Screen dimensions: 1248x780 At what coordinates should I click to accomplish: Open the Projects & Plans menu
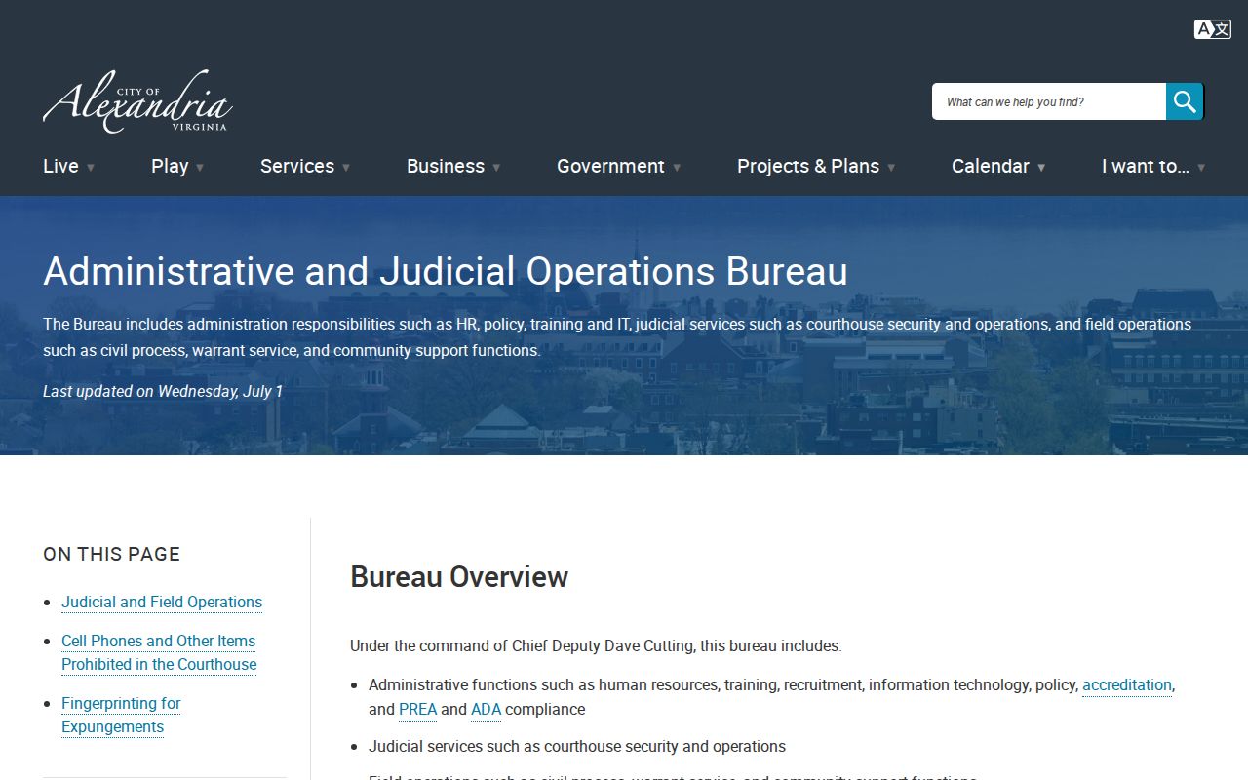[808, 166]
